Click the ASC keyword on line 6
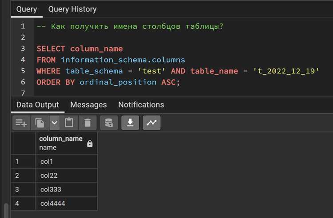 tap(168, 82)
